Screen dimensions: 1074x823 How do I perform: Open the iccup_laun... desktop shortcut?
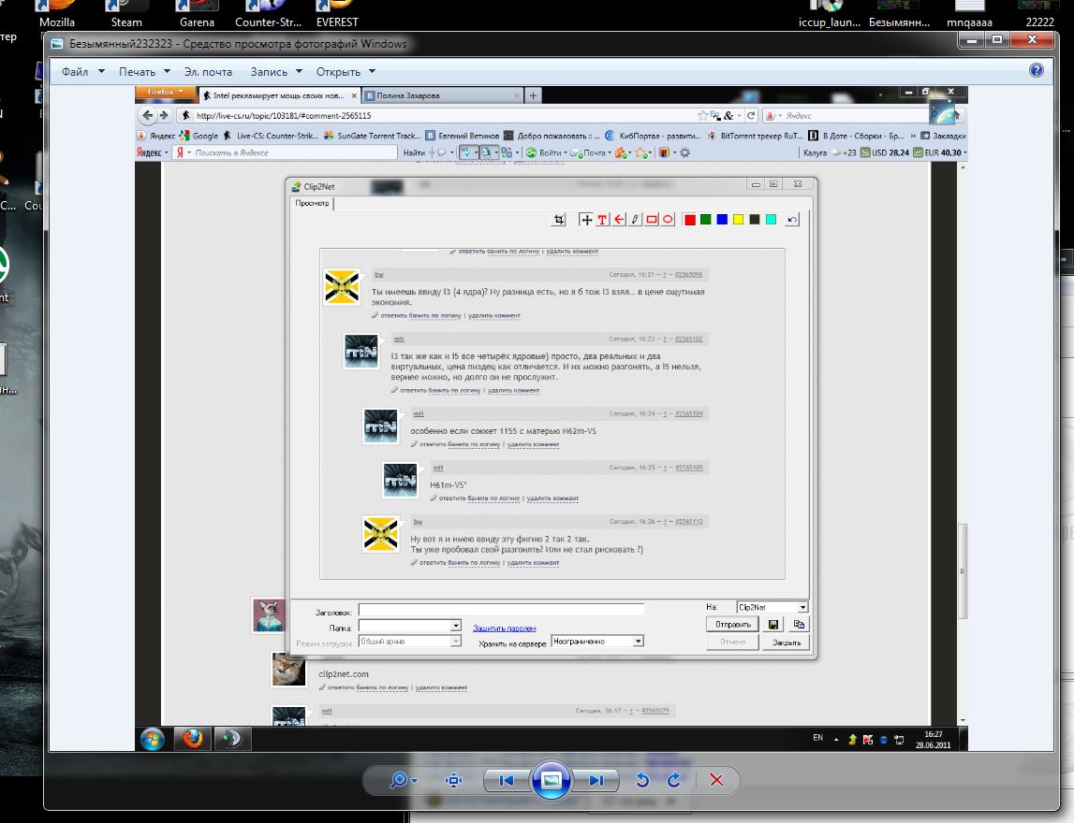pyautogui.click(x=829, y=14)
